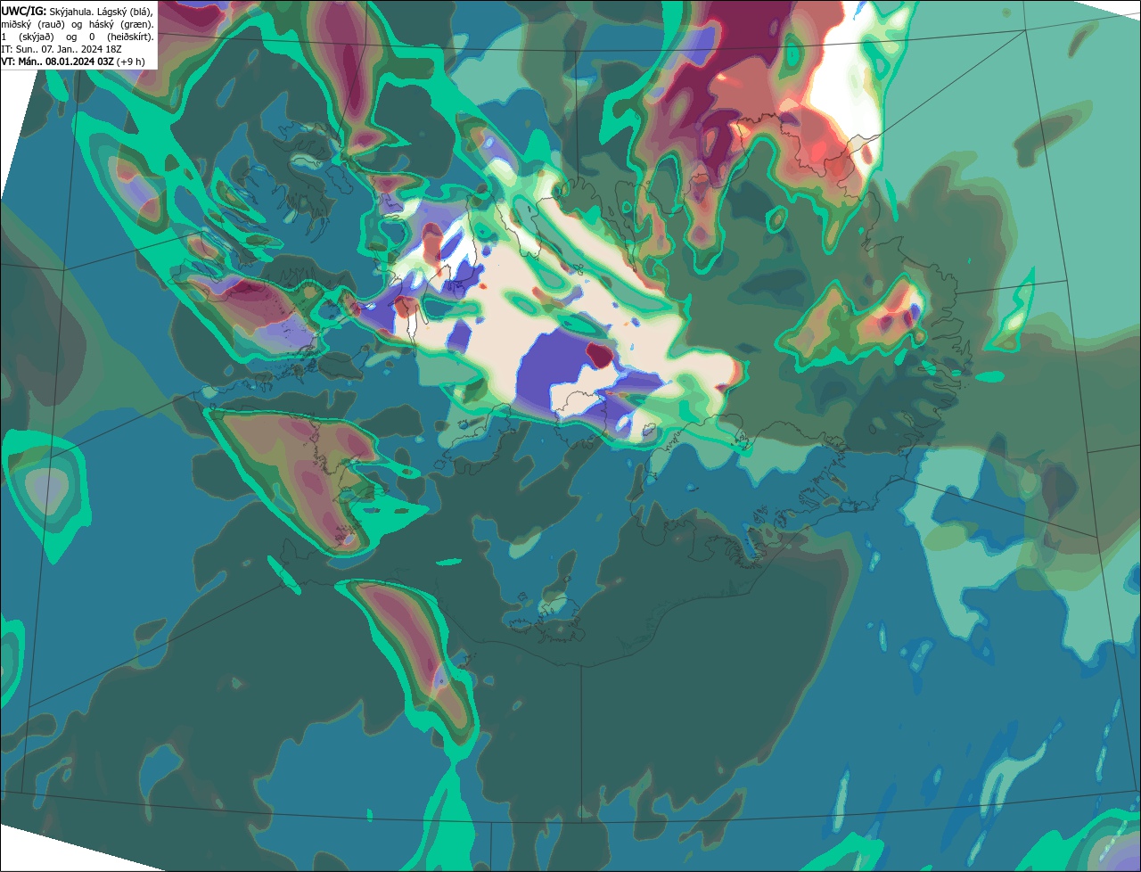This screenshot has width=1141, height=872.
Task: Click "(heiðskírt)." in the legend
Action: click(130, 37)
